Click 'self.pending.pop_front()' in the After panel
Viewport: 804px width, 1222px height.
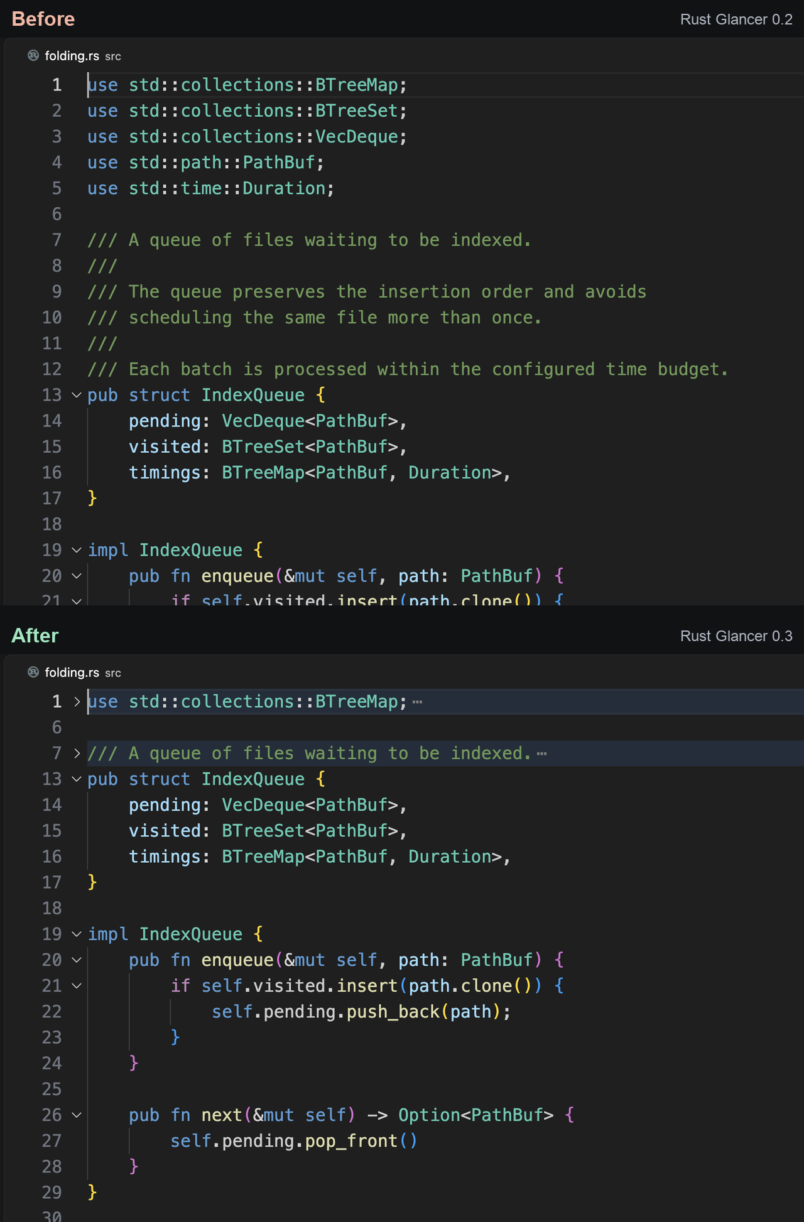tap(294, 1141)
